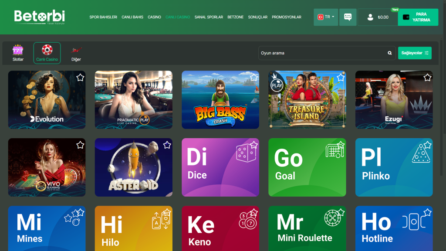Go to the Promosyonlar menu item
This screenshot has width=446, height=251.
[286, 17]
